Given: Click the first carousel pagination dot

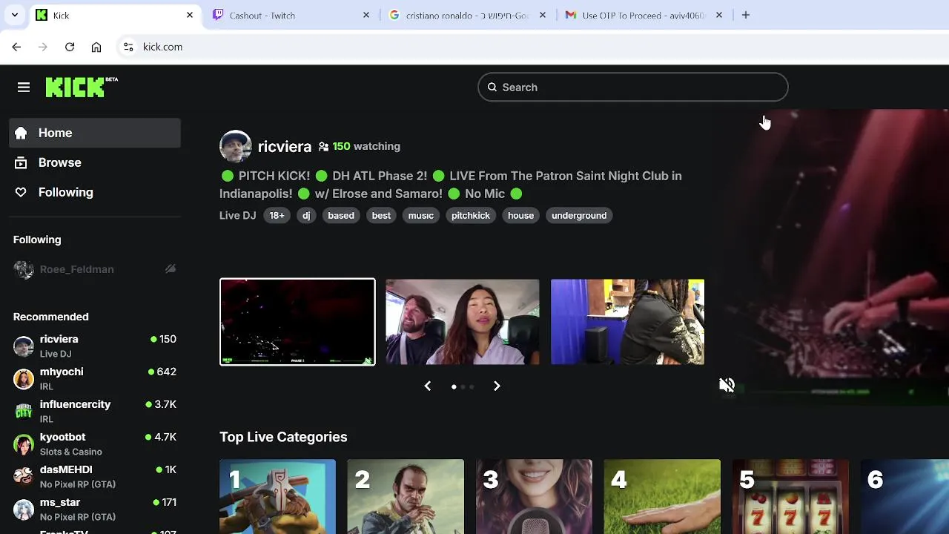Looking at the screenshot, I should (454, 386).
